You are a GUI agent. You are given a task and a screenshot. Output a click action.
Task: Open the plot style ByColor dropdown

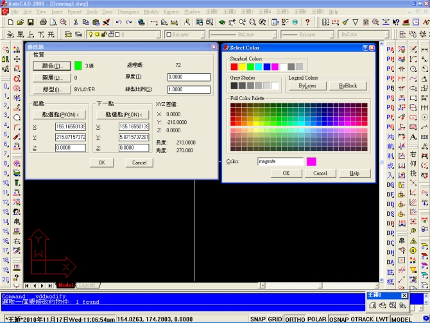(386, 34)
